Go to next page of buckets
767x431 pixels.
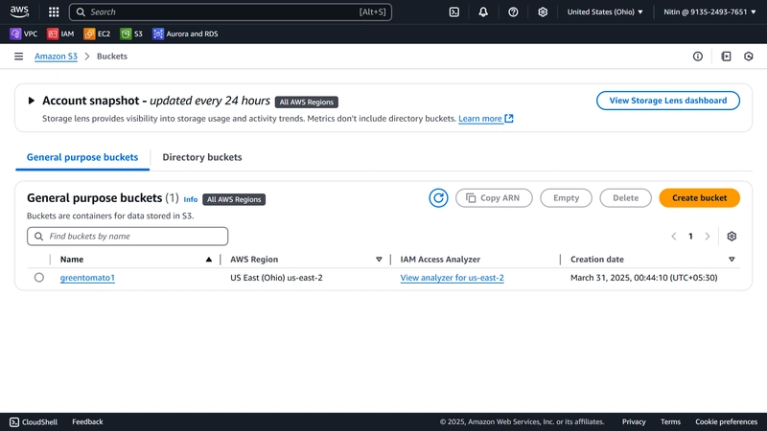tap(708, 236)
